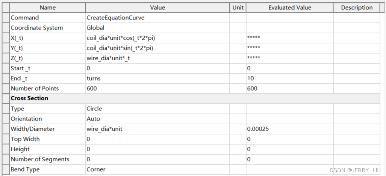Open the Type dropdown showing Circle
The height and width of the screenshot is (176, 386).
157,109
